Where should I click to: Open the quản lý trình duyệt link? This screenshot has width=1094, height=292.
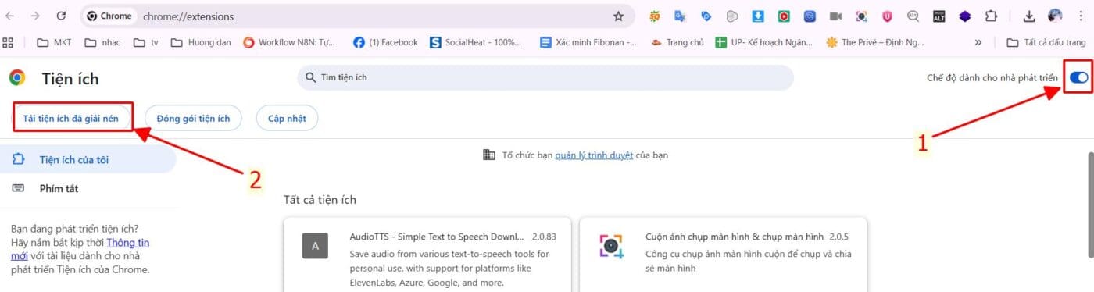pyautogui.click(x=594, y=155)
